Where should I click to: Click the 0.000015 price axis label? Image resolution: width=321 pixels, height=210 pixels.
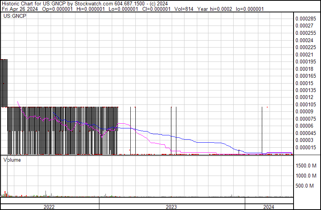coord(306,148)
